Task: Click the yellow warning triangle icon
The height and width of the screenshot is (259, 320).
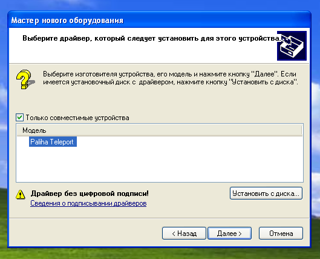Action: pyautogui.click(x=21, y=195)
